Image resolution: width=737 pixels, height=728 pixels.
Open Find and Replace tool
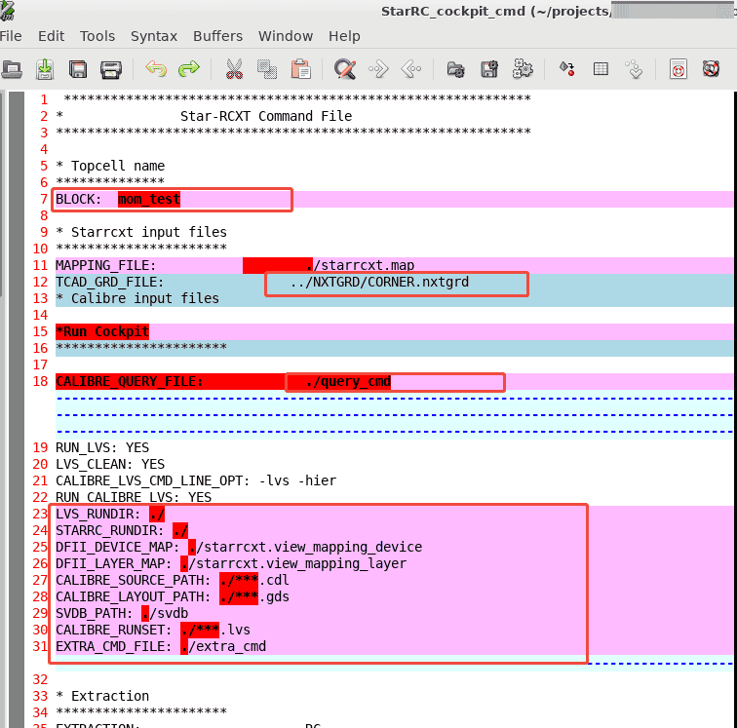click(345, 69)
